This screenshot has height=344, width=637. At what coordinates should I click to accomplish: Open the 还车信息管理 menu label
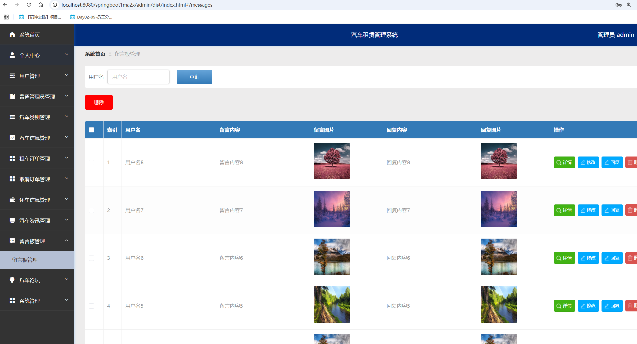(x=35, y=200)
